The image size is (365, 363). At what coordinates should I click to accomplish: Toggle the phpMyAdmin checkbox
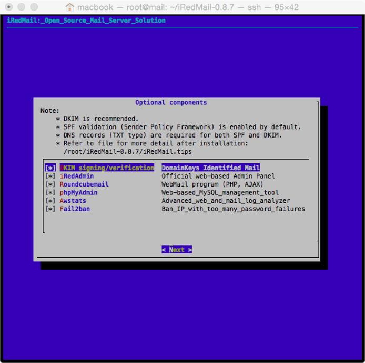pyautogui.click(x=50, y=193)
